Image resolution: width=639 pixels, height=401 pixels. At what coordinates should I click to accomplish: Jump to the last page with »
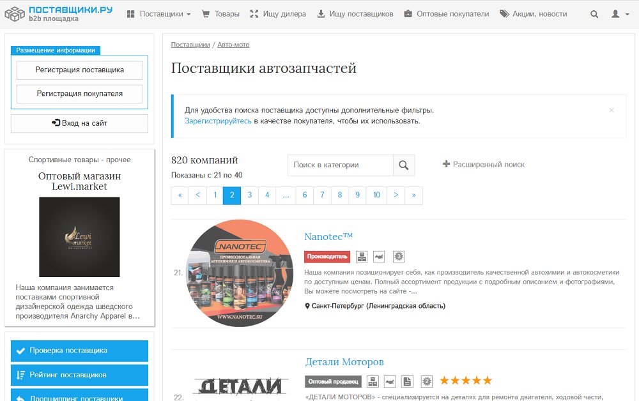click(x=413, y=195)
